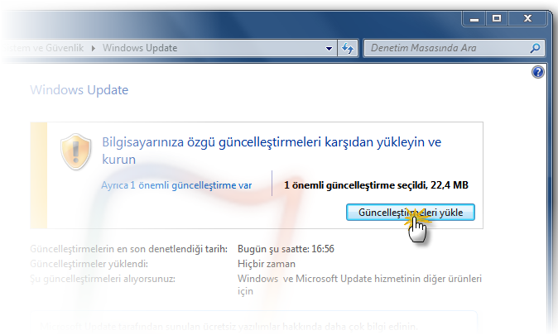This screenshot has width=558, height=335.
Task: Minimize the Windows Update window
Action: (474, 19)
